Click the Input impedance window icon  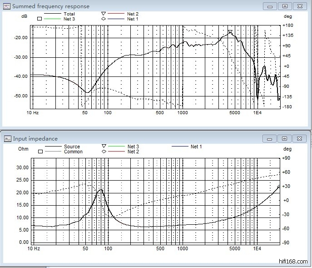(7, 138)
